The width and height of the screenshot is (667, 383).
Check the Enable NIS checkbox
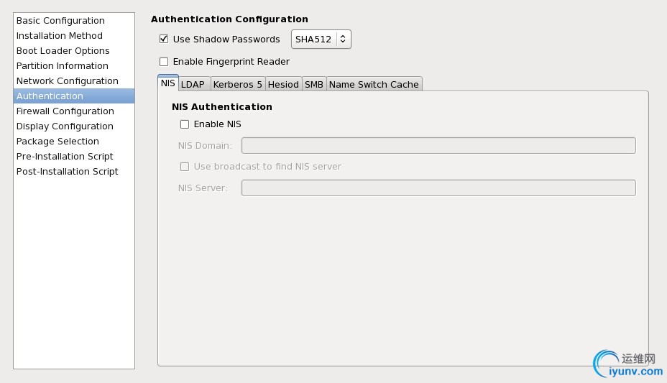pos(185,124)
